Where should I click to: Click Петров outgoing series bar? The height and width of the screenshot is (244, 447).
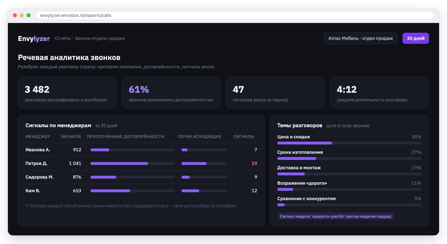click(x=204, y=164)
